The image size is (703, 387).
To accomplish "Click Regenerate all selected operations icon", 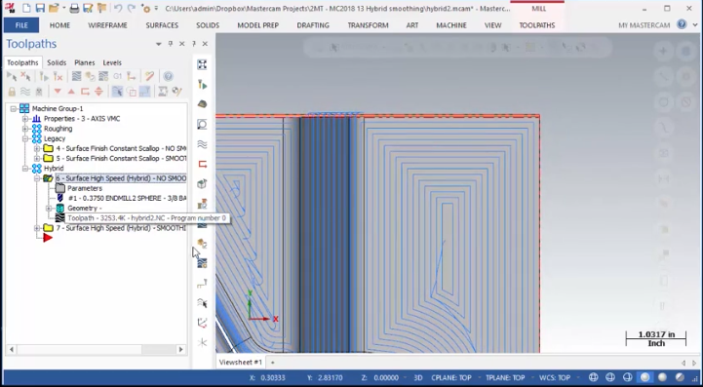I will click(x=44, y=77).
